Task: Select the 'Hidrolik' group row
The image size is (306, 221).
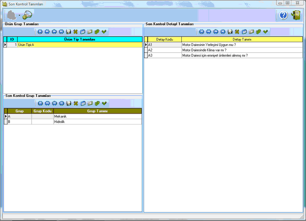Action: click(x=97, y=122)
